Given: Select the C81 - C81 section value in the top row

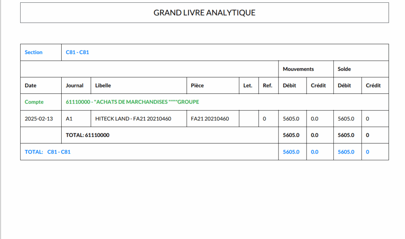Looking at the screenshot, I should coord(78,52).
